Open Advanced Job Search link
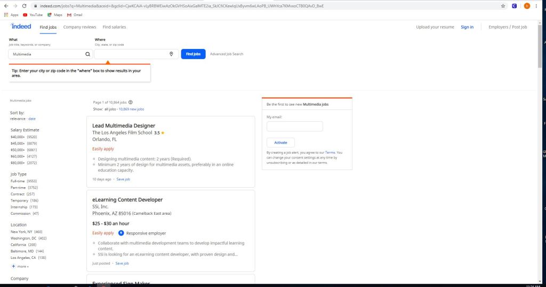The image size is (546, 287). click(x=227, y=54)
